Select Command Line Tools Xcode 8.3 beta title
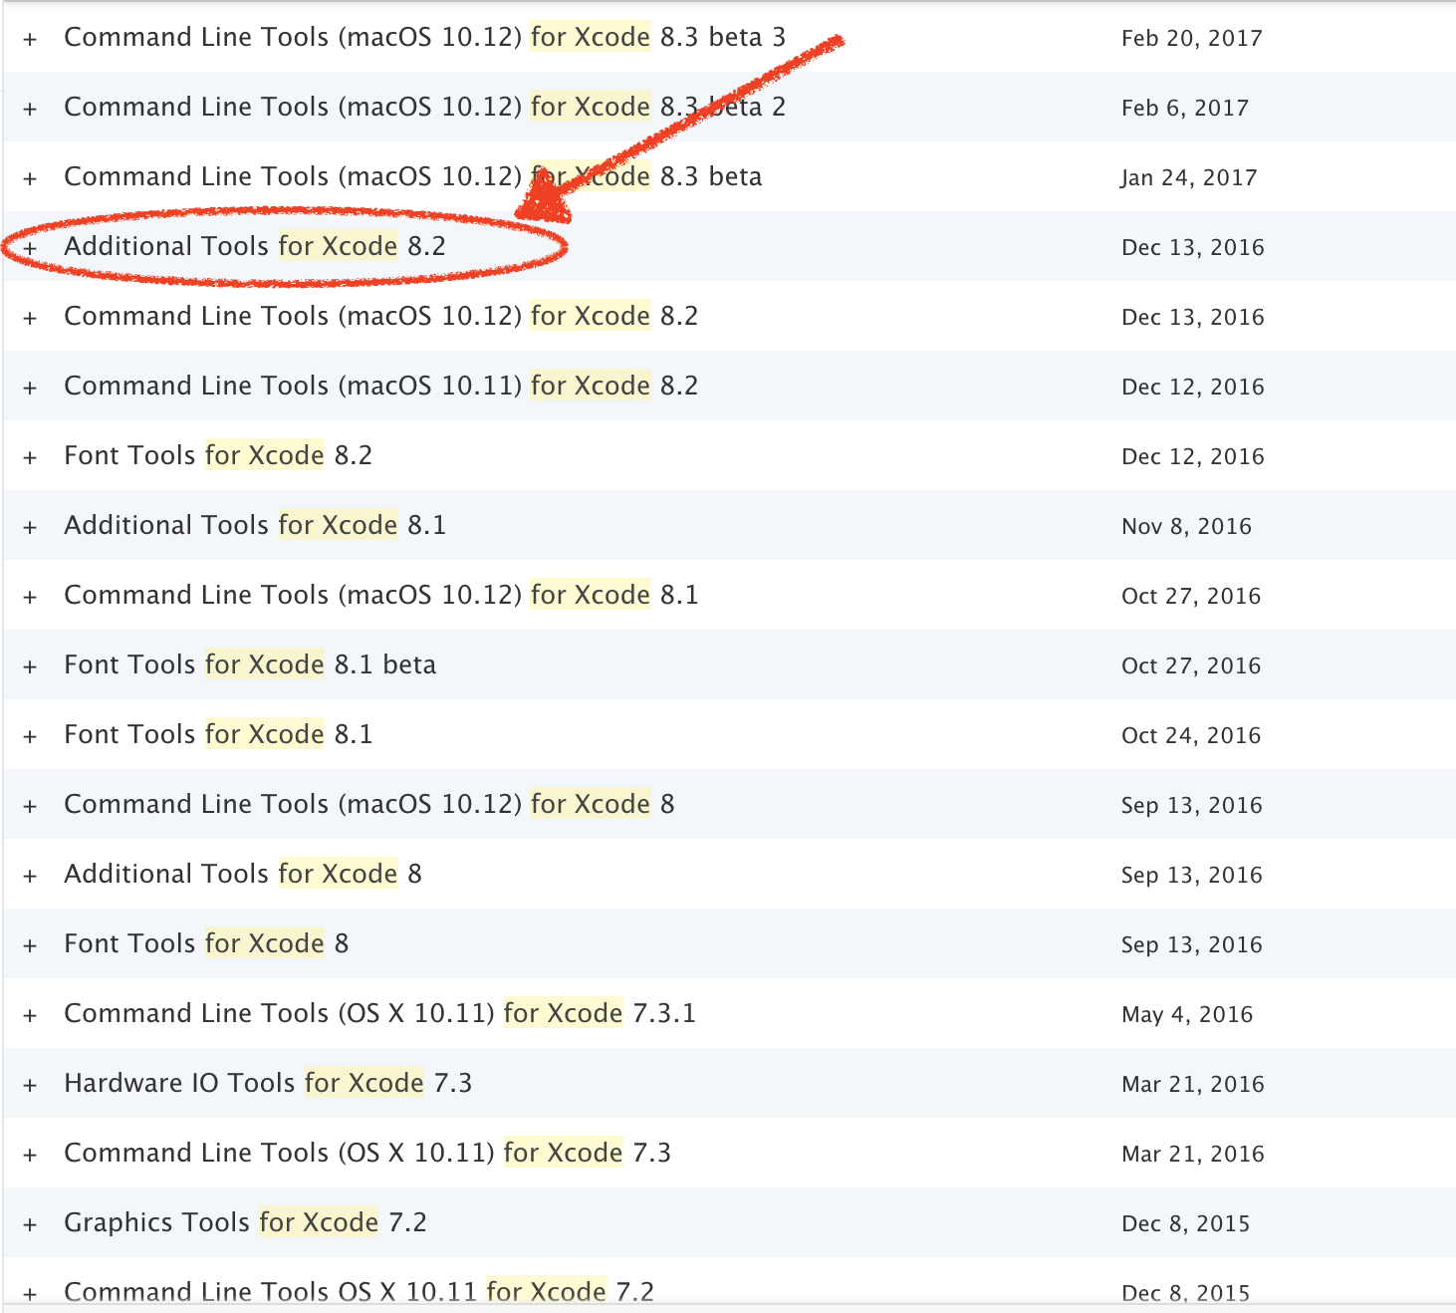This screenshot has height=1313, width=1456. 413,177
